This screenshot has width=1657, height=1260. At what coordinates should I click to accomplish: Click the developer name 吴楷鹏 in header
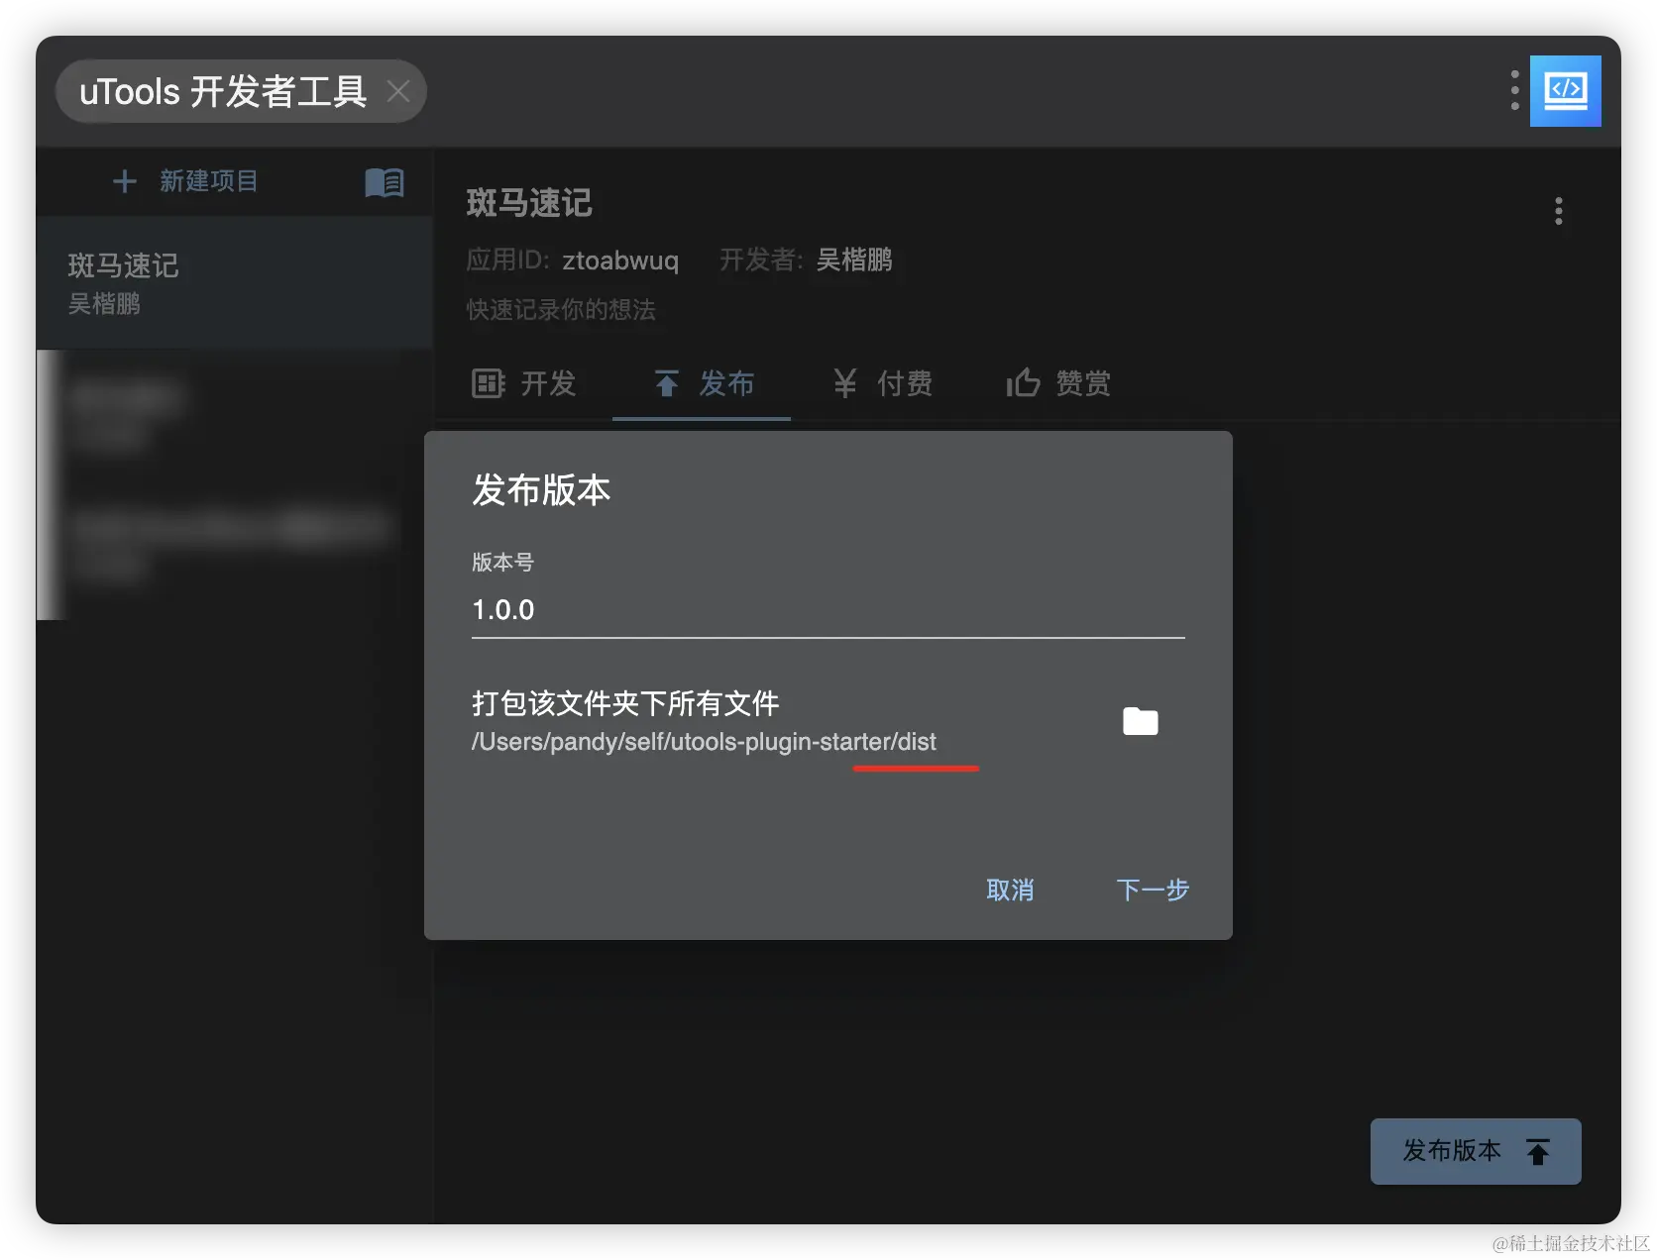point(854,260)
